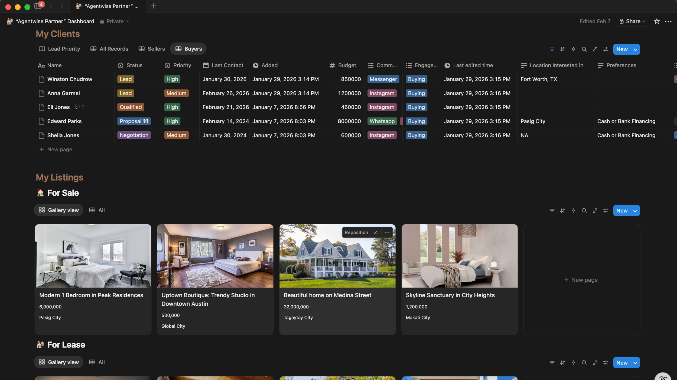
Task: Click Reposition on the Medina Street cover
Action: tap(356, 232)
